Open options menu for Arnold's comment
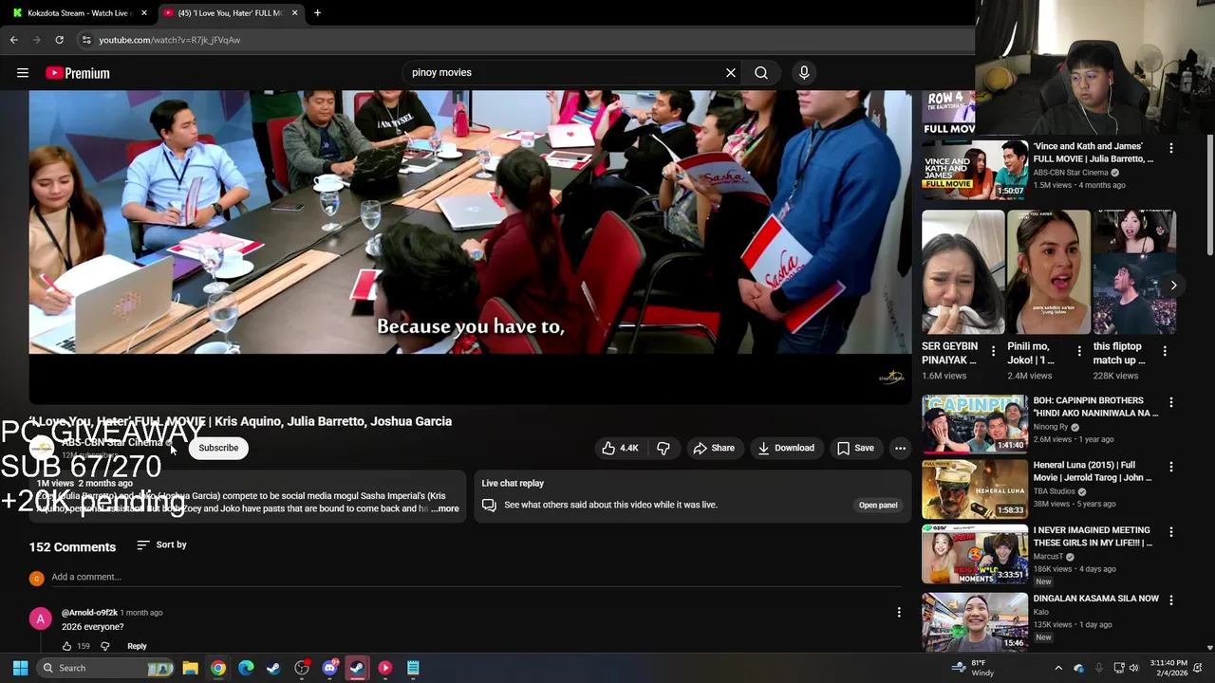Image resolution: width=1215 pixels, height=683 pixels. (x=899, y=613)
